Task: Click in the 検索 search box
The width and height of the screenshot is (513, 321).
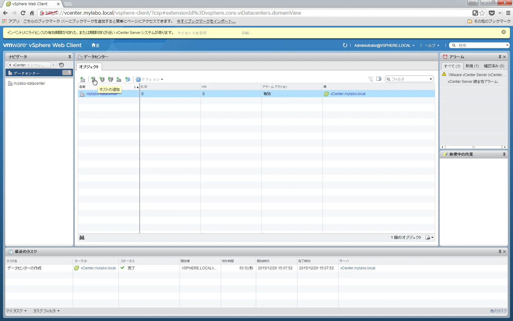Action: (x=479, y=45)
